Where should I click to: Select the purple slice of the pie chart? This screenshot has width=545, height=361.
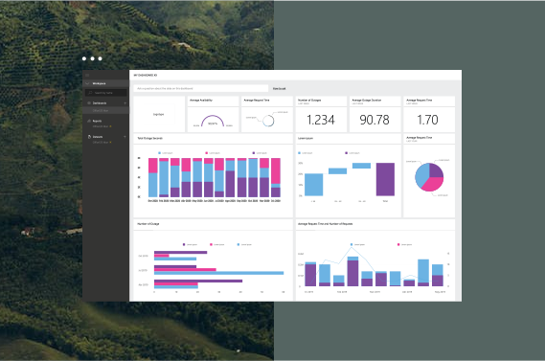point(436,170)
